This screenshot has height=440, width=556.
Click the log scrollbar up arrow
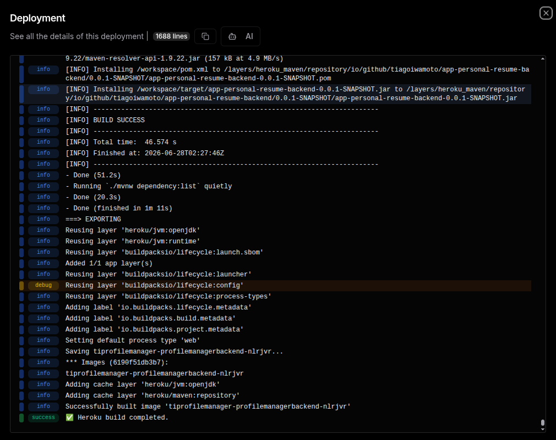543,58
